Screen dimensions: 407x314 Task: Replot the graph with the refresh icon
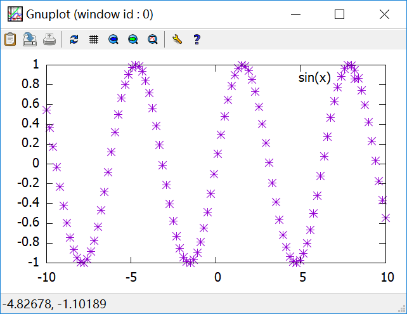coord(74,39)
